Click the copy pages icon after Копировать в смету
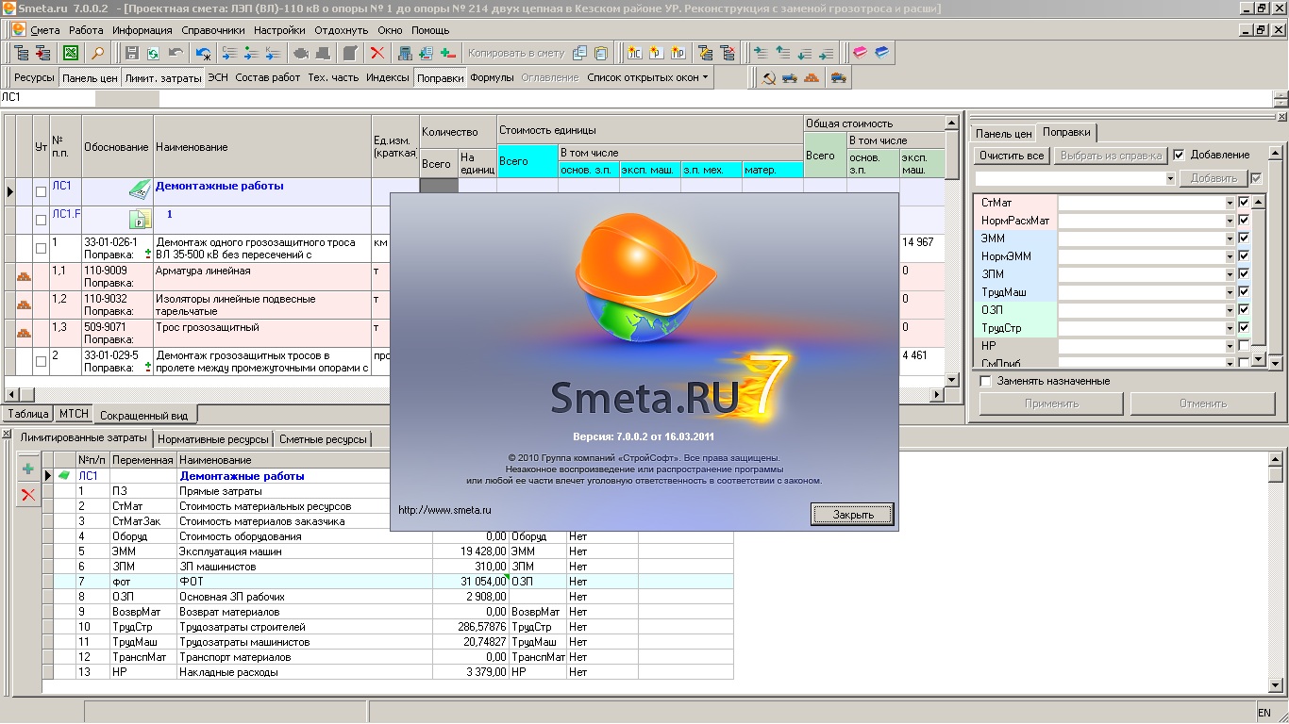Screen dimensions: 1289x724 pos(580,53)
